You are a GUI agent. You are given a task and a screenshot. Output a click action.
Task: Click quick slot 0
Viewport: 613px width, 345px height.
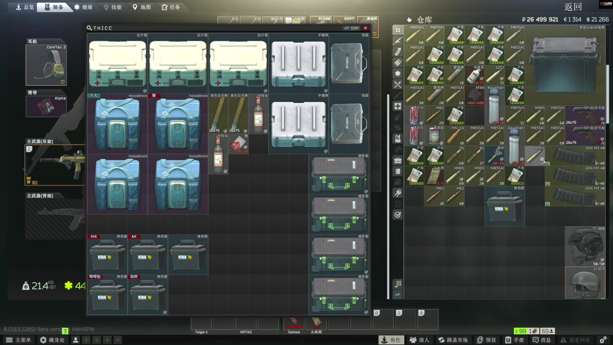(x=428, y=319)
